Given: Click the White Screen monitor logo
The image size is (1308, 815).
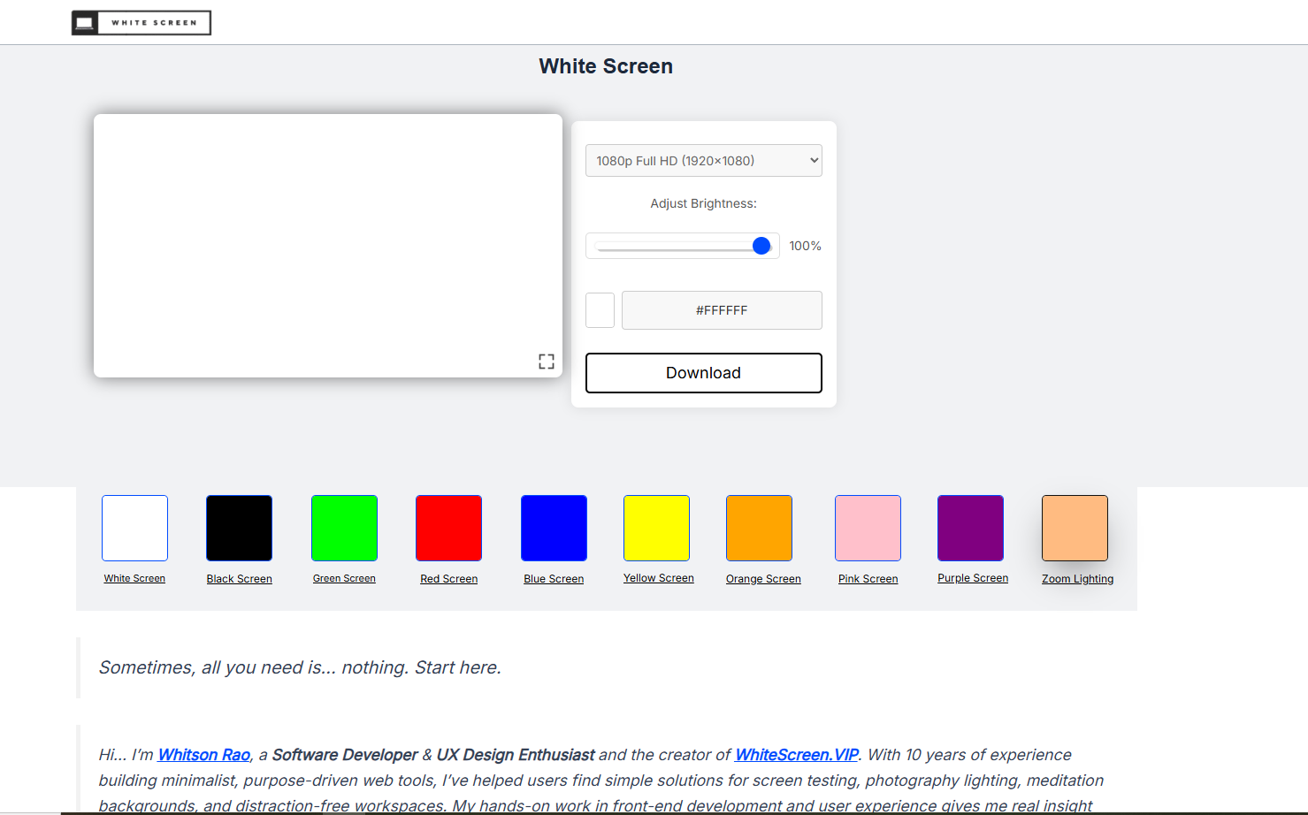Looking at the screenshot, I should [x=141, y=22].
